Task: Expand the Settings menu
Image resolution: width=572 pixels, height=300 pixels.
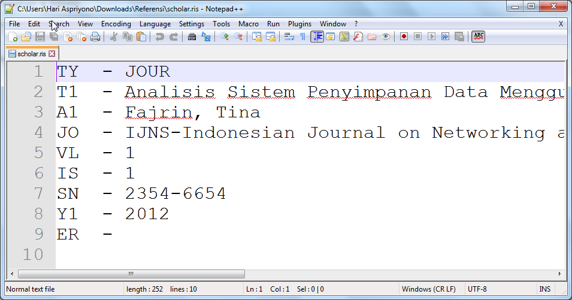Action: [x=191, y=24]
